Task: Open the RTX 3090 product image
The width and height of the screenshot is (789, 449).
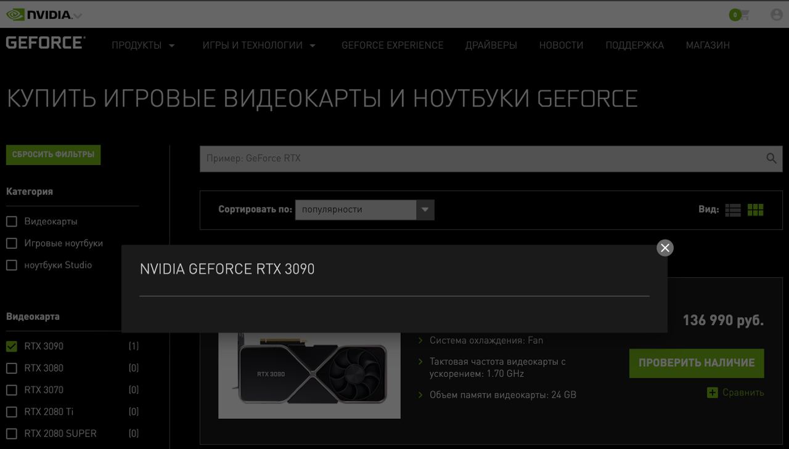Action: click(x=309, y=375)
